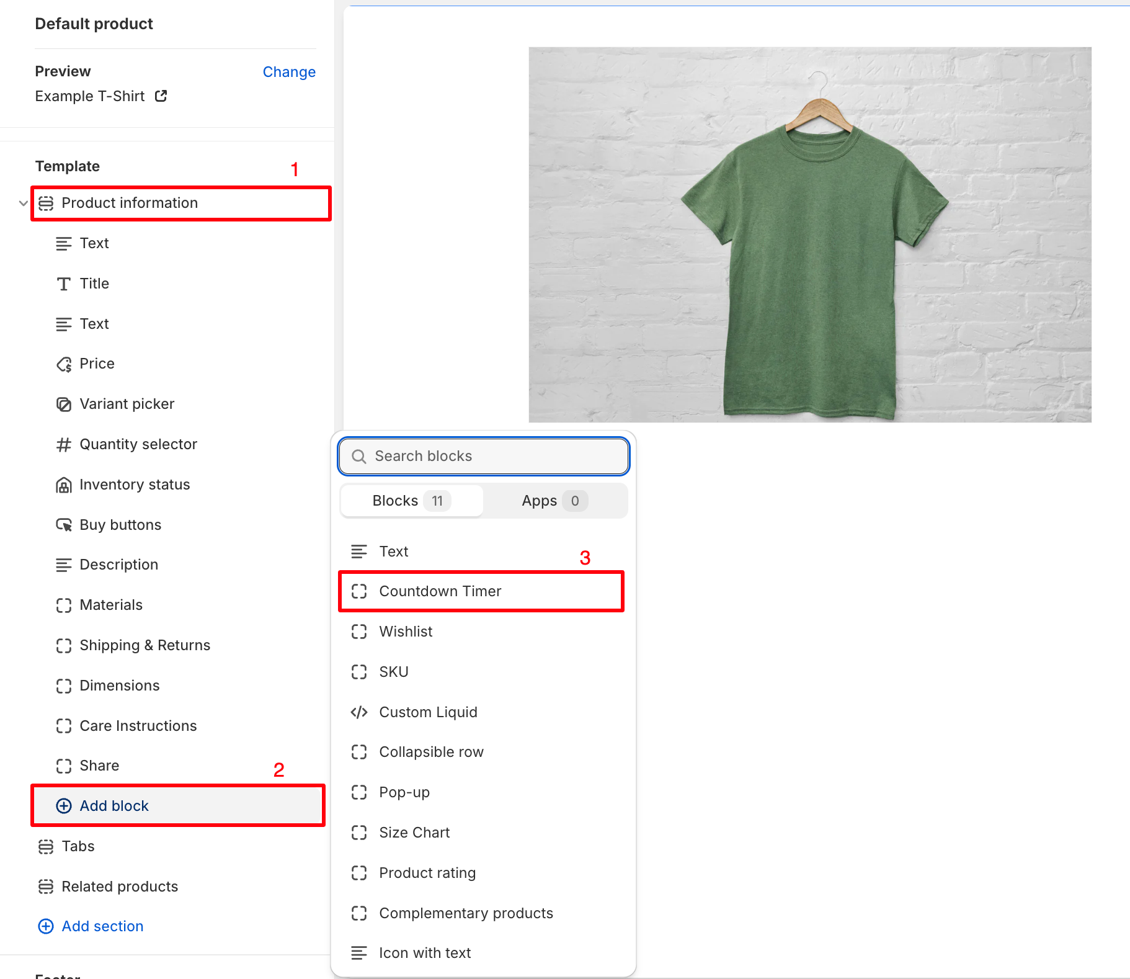The width and height of the screenshot is (1130, 979).
Task: Click the Add block button
Action: 114,806
